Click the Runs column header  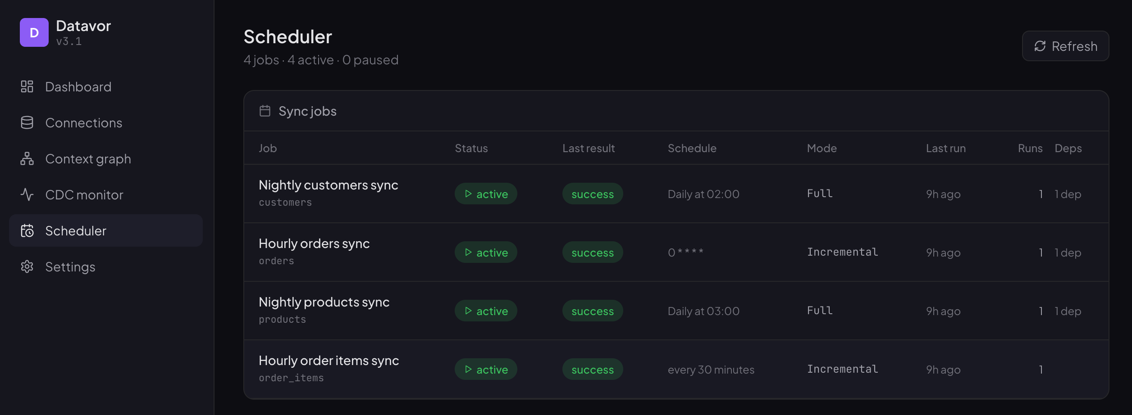pyautogui.click(x=1030, y=148)
